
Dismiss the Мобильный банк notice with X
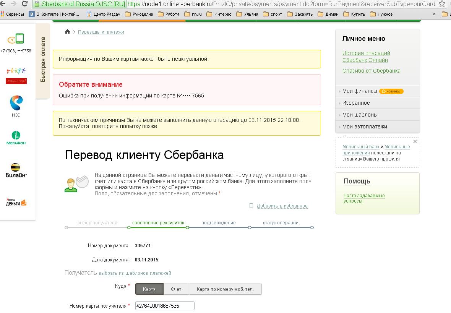[415, 141]
